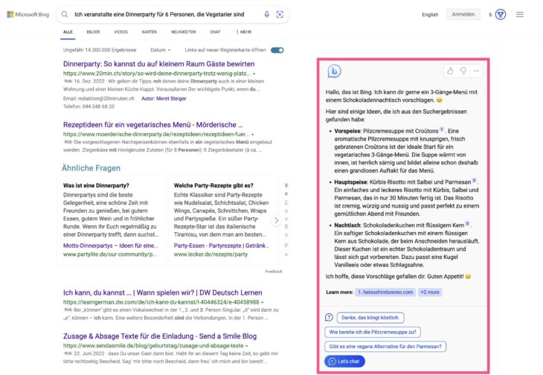Expand the sendasmile.de URL dropdown arrow
This screenshot has height=375, width=543.
pos(246,346)
